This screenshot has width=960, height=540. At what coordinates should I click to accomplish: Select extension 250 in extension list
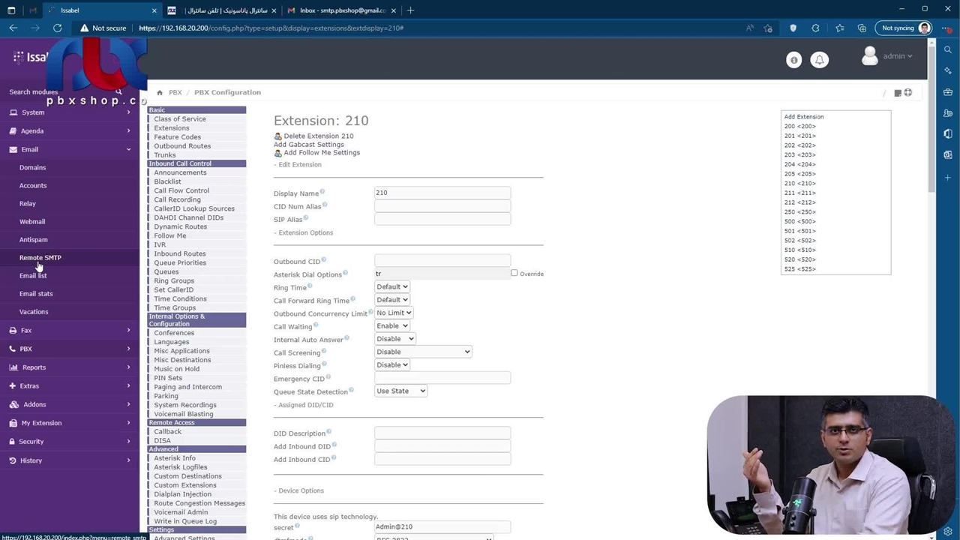(x=799, y=211)
